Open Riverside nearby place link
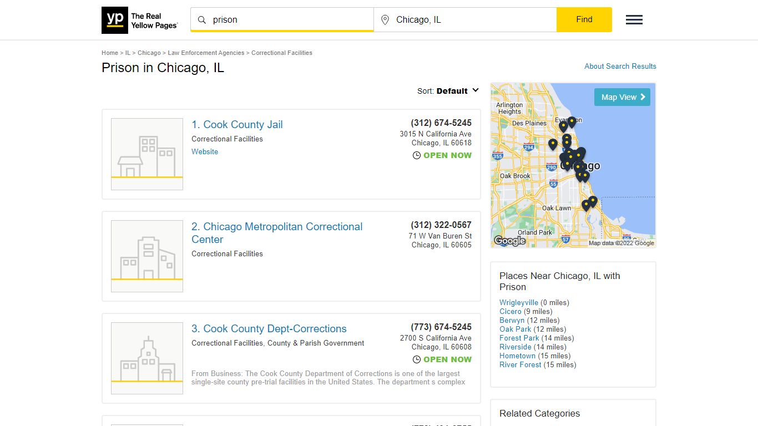The image size is (758, 426). (516, 347)
